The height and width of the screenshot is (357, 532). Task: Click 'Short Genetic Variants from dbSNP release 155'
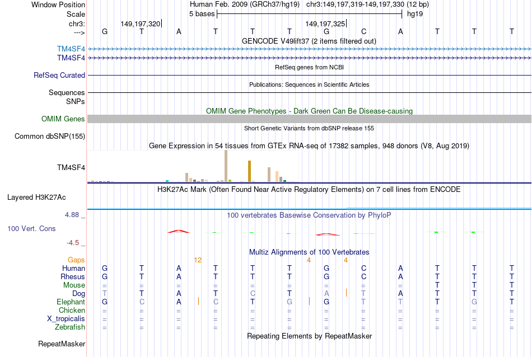[309, 128]
